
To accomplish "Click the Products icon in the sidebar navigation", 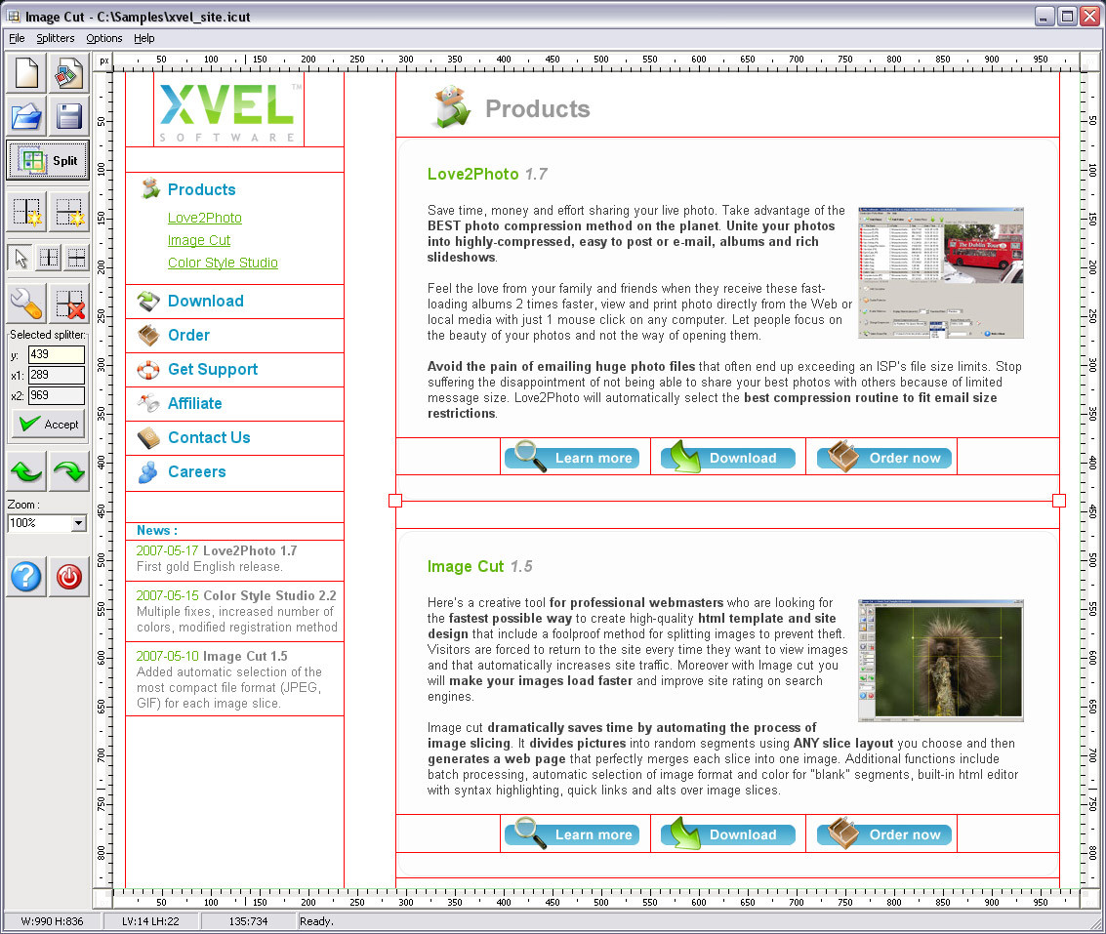I will point(149,189).
